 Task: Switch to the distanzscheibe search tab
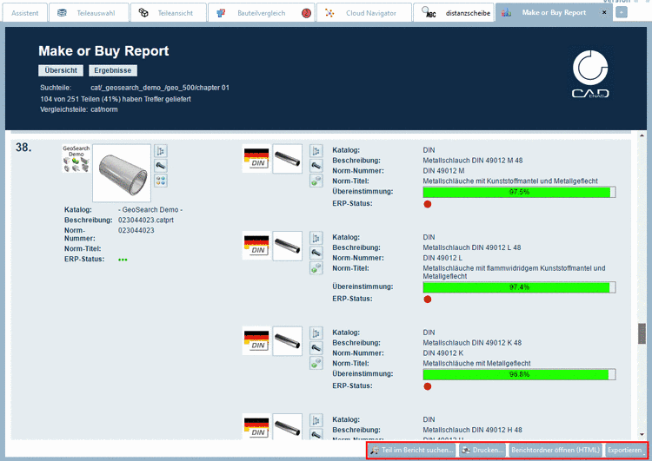click(x=454, y=13)
